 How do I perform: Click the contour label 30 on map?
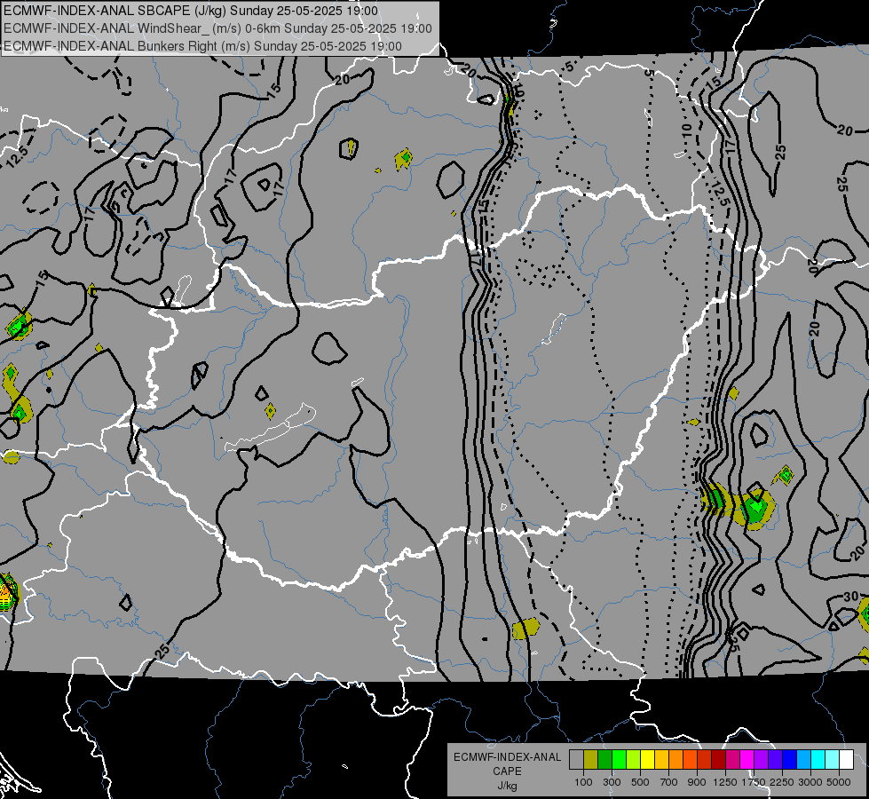tap(850, 597)
